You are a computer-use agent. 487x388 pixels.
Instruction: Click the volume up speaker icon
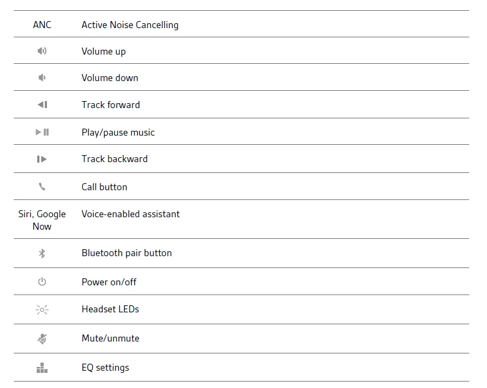[42, 51]
